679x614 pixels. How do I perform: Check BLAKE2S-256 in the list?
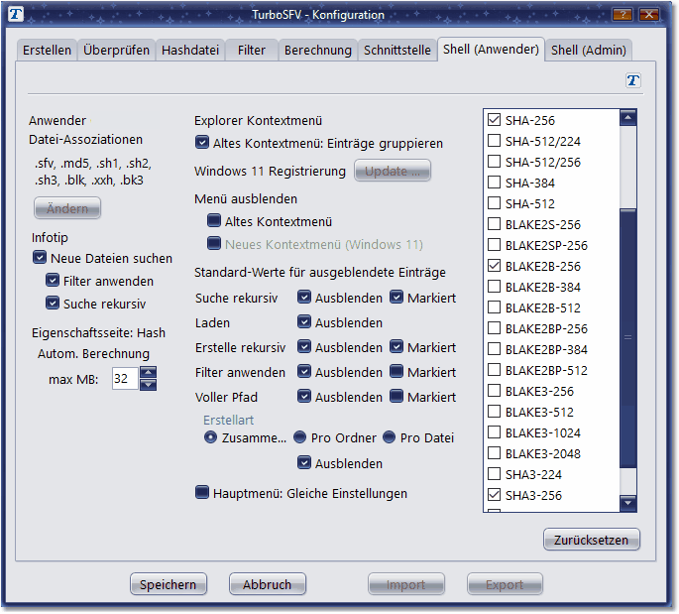[494, 223]
